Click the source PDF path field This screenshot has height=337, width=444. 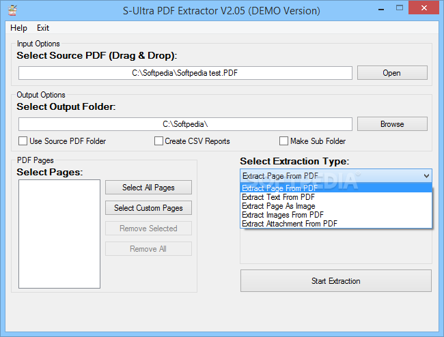pyautogui.click(x=186, y=73)
